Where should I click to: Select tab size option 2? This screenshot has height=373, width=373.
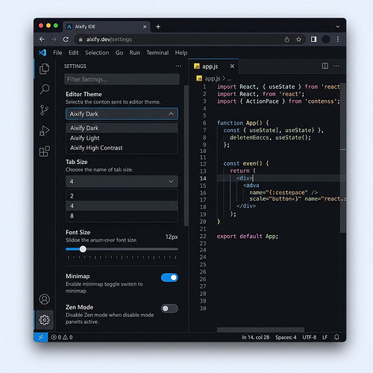[x=122, y=196]
